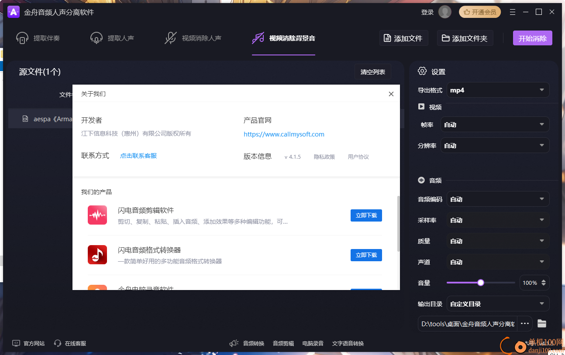565x355 pixels.
Task: Select 视频消除背景音 tab
Action: 283,38
